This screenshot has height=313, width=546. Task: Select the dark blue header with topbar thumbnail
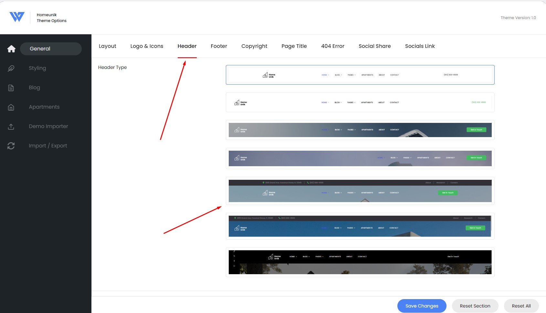click(360, 226)
